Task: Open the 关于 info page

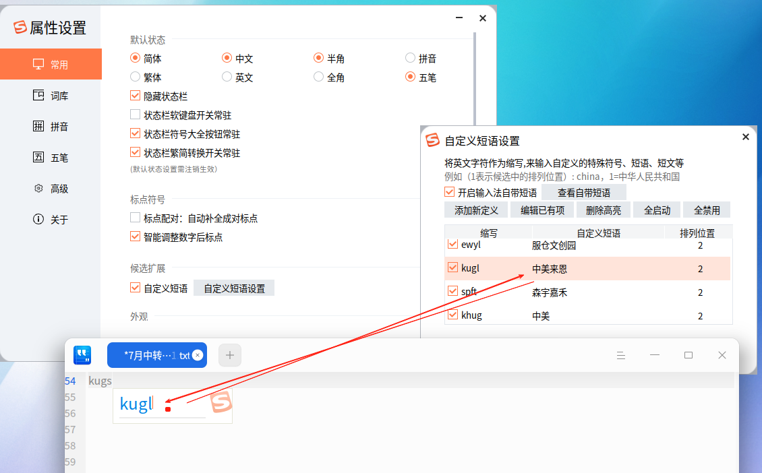Action: (51, 220)
